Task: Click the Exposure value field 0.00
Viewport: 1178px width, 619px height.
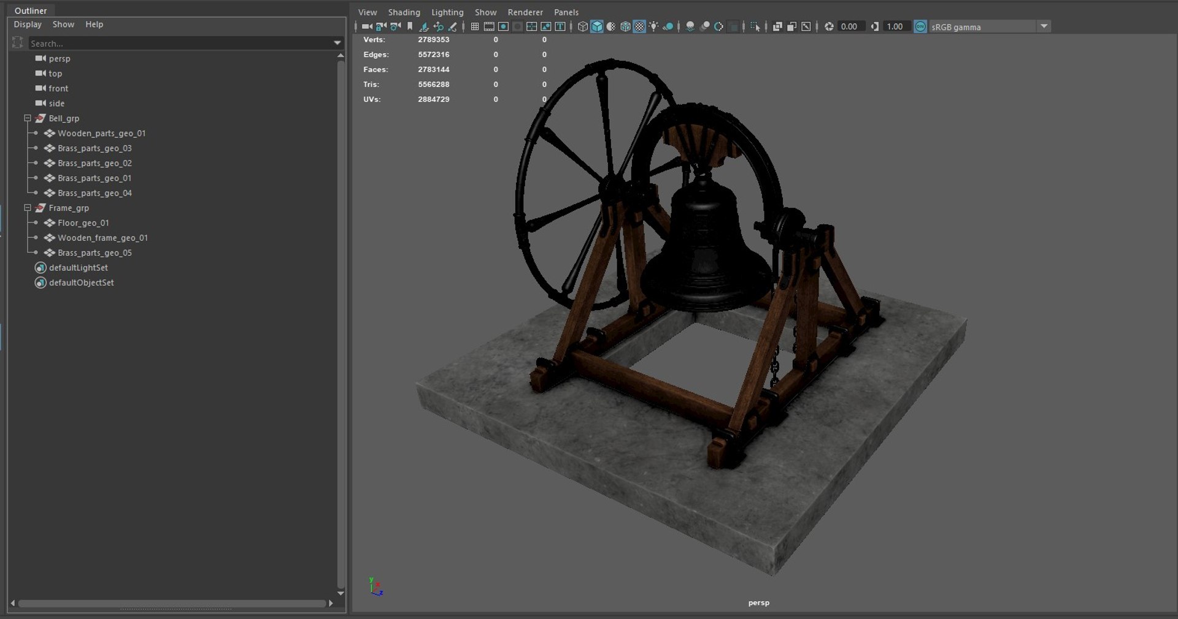Action: (x=850, y=26)
